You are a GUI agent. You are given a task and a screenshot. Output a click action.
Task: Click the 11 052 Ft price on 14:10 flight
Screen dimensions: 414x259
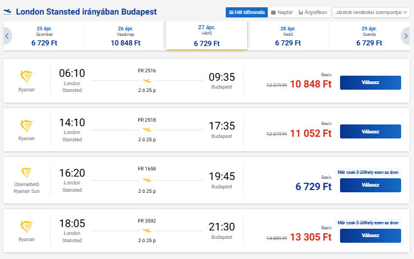tap(311, 133)
